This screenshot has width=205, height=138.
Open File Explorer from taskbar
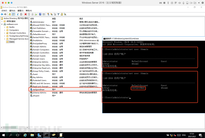tap(32, 135)
